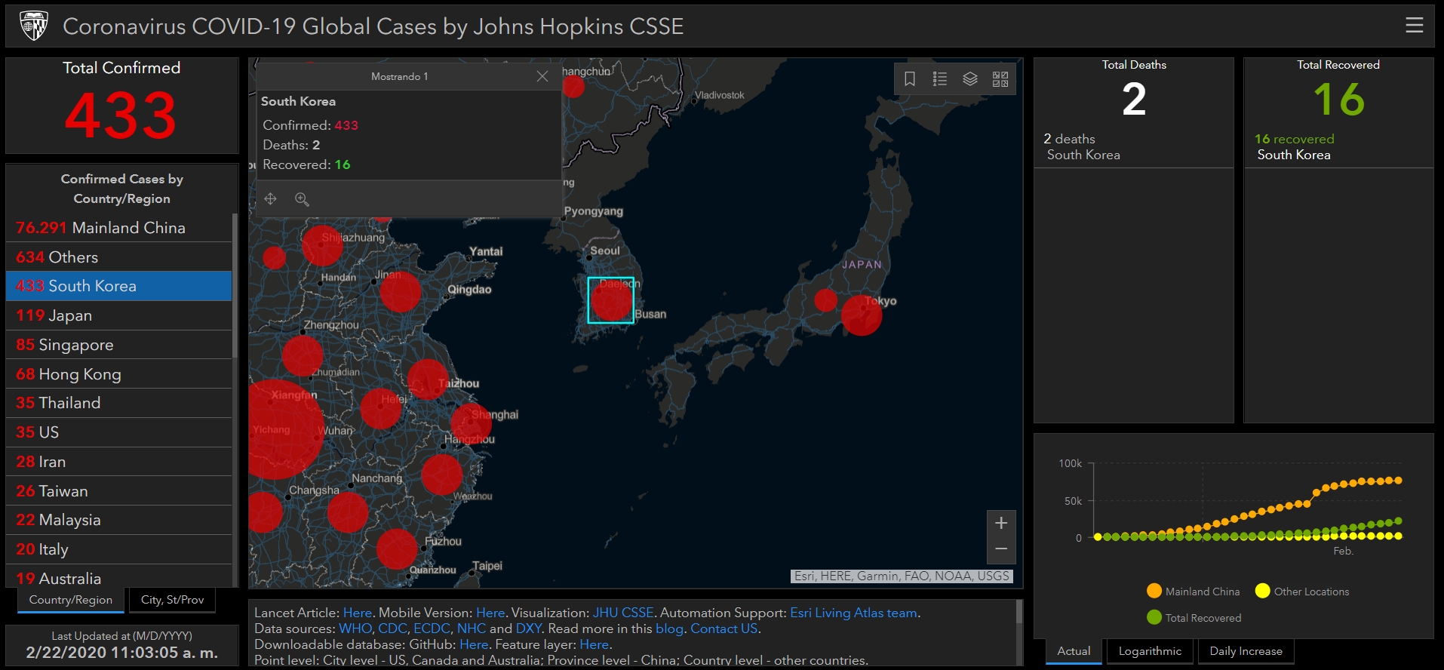Click the Tokyo red circle marker
Screen dimensions: 1444x670
tap(862, 315)
